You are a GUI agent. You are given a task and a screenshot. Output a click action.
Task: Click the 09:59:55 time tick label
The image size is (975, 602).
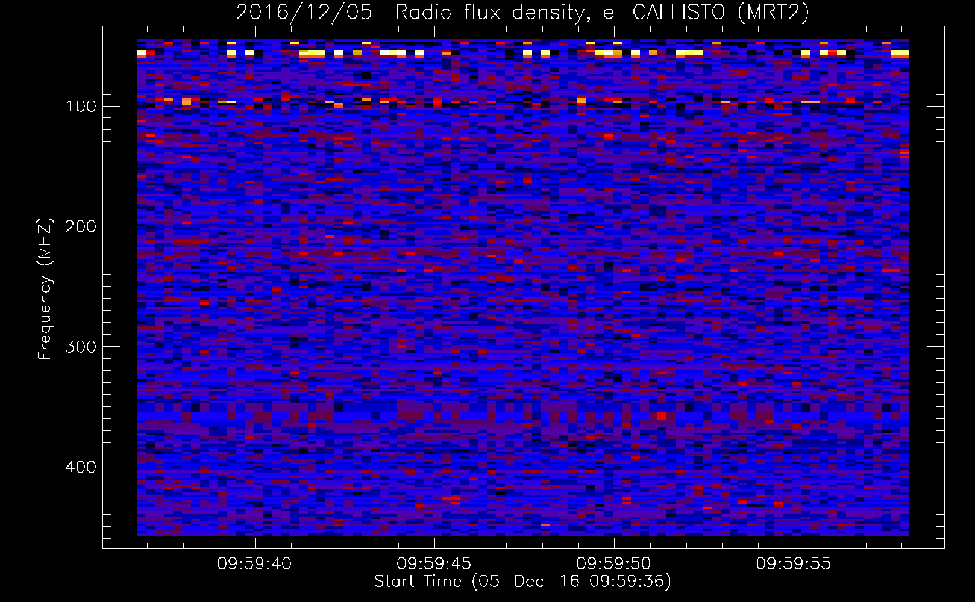click(x=793, y=564)
